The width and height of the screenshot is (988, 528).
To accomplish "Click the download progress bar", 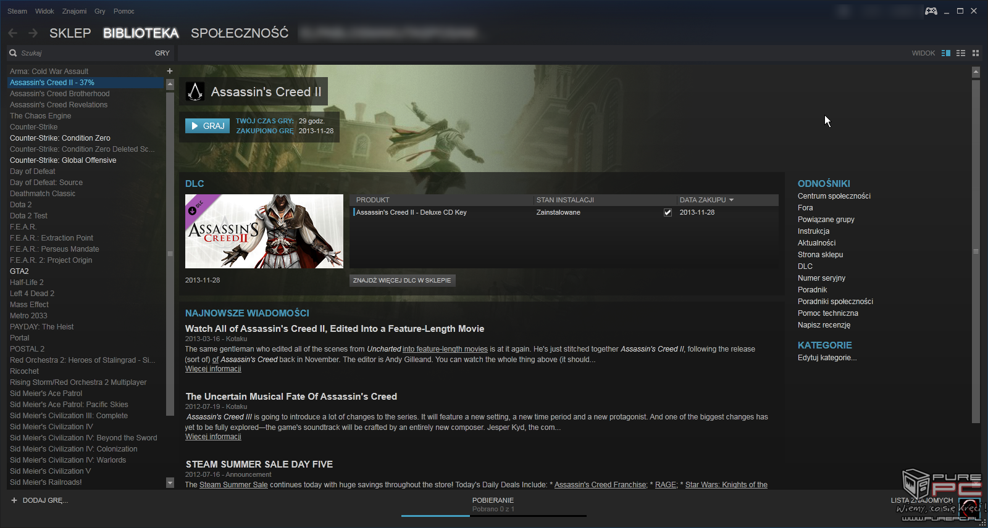I will pos(494,515).
